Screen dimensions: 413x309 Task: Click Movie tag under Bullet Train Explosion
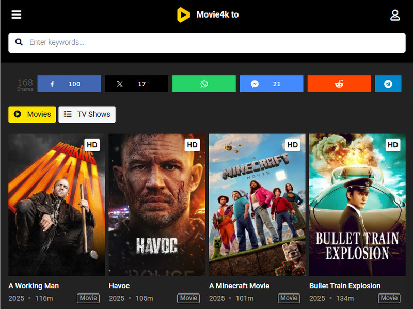(389, 298)
